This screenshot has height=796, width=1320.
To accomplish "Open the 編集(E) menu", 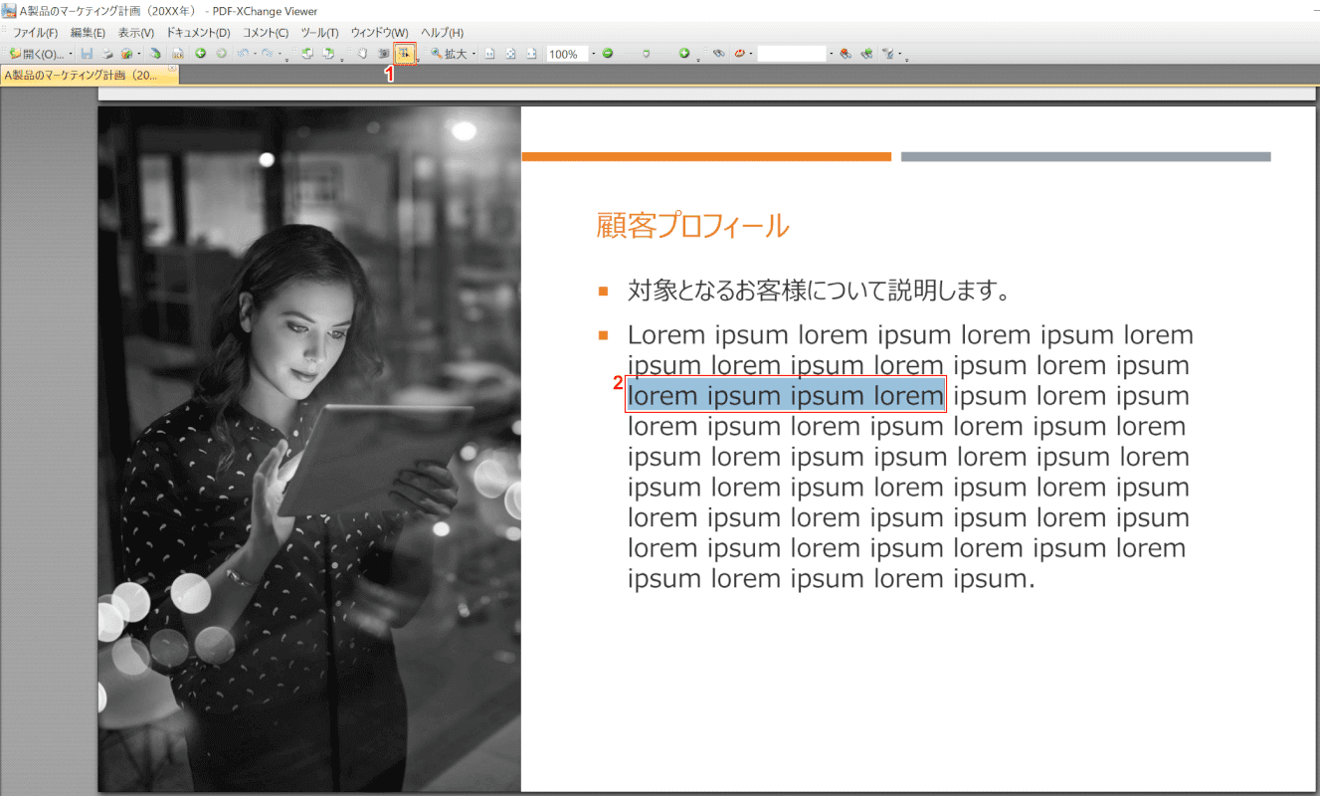I will click(x=89, y=33).
